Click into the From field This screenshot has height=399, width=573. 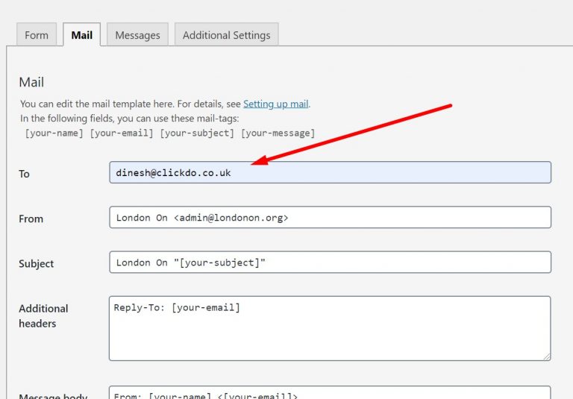330,218
